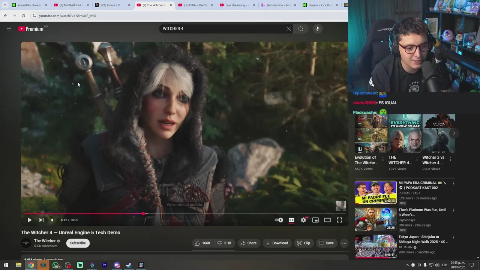Open options for Thor's Platinum video
The width and height of the screenshot is (480, 270).
453,211
